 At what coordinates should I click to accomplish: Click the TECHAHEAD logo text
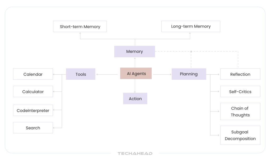coord(135,153)
